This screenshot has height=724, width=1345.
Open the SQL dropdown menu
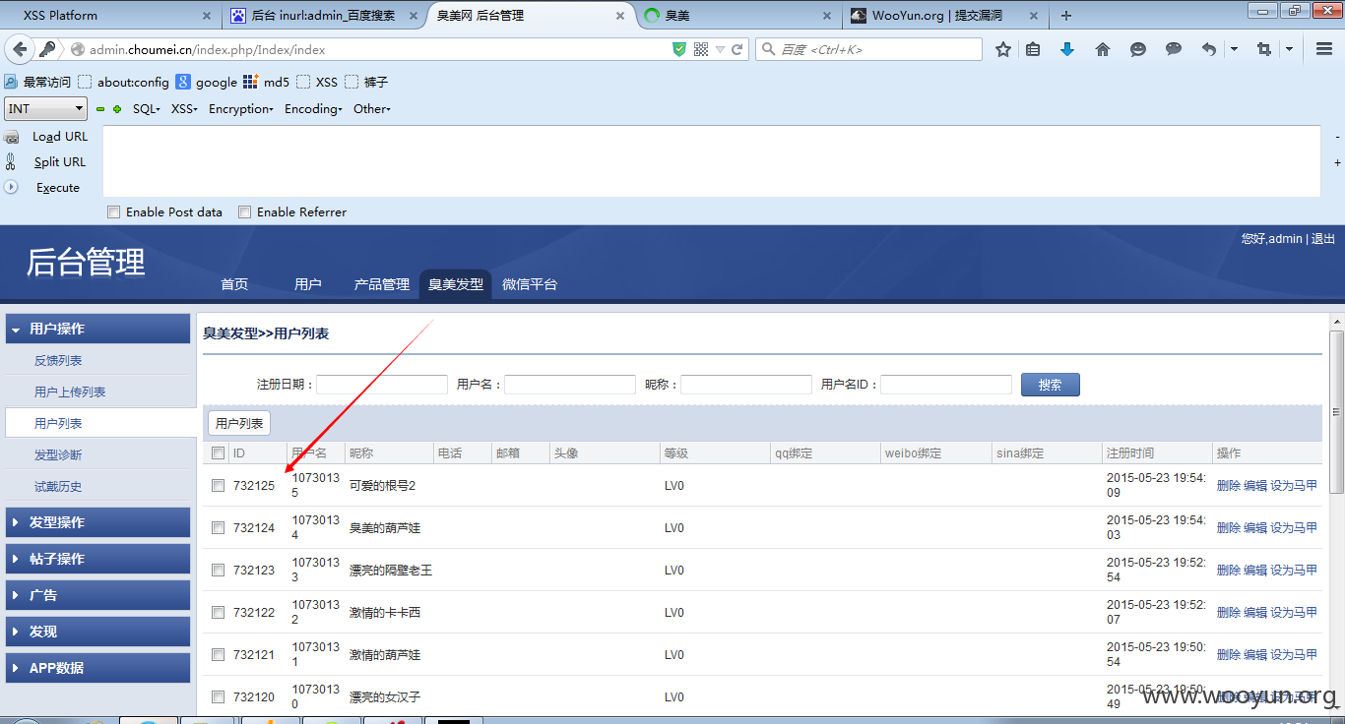pyautogui.click(x=147, y=109)
